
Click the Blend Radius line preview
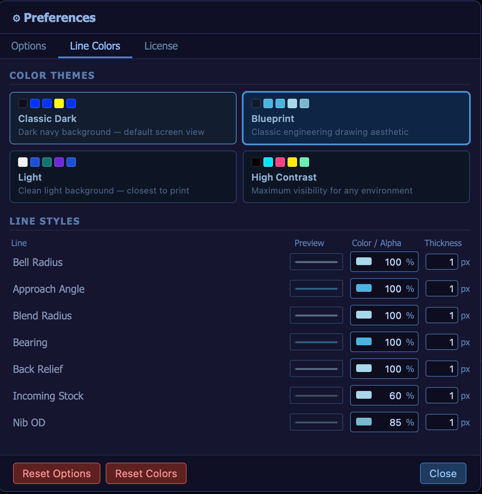coord(316,315)
